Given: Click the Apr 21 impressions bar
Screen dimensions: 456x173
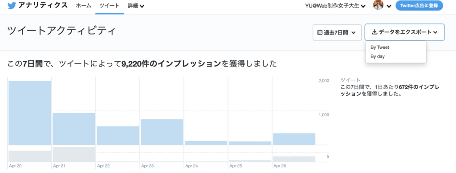Looking at the screenshot, I should pyautogui.click(x=74, y=129).
